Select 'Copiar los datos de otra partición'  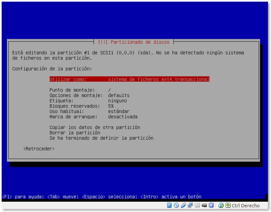click(95, 127)
